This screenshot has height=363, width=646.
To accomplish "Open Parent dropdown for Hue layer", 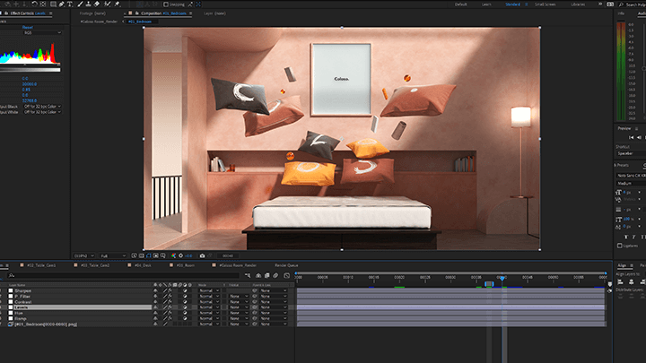I will [274, 313].
